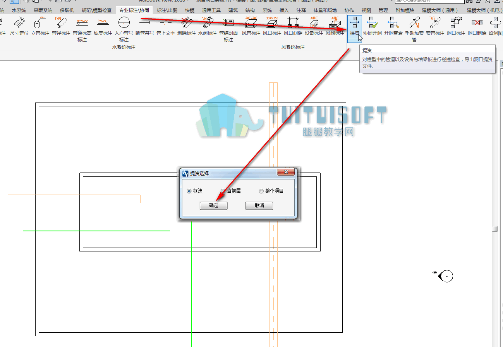Click the 风管标注 duct annotation icon
Viewport: 503px width, 347px height.
point(251,26)
